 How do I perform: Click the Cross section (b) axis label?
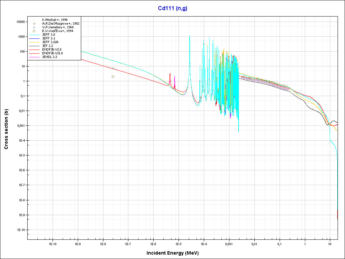pyautogui.click(x=6, y=131)
